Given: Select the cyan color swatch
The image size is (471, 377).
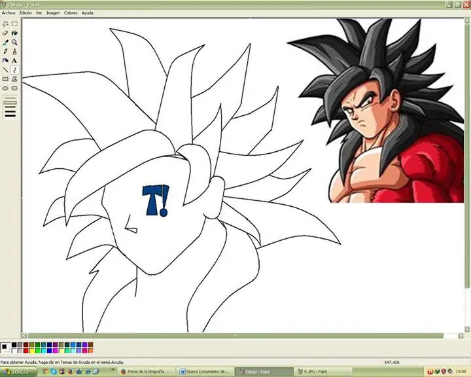Looking at the screenshot, I should point(44,351).
